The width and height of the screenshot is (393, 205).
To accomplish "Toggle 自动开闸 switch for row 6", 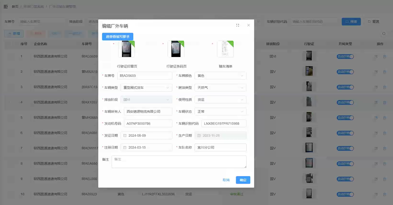I will (x=345, y=133).
